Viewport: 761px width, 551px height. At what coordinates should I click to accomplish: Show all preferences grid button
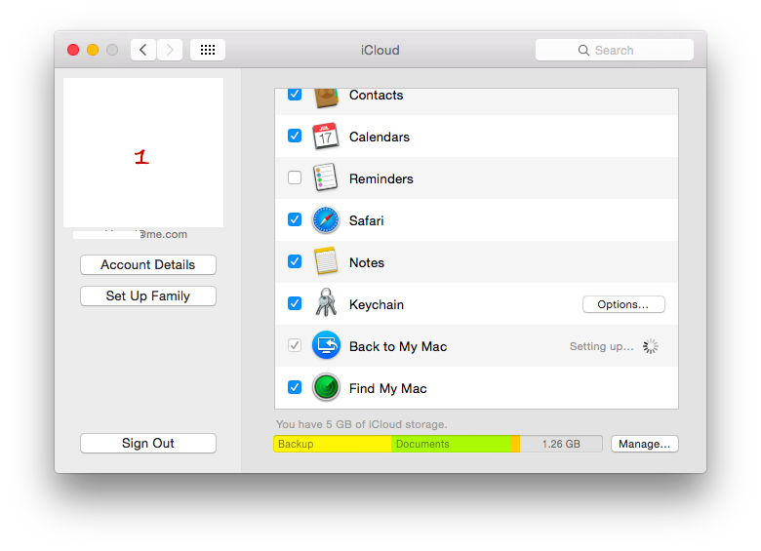[x=208, y=50]
